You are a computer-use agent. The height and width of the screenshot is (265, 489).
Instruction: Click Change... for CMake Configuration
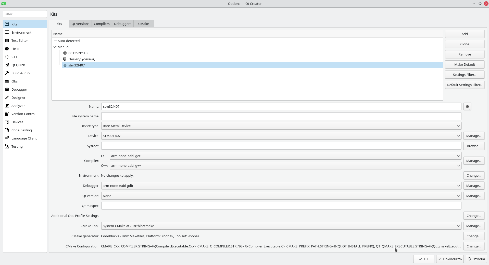[x=474, y=246]
